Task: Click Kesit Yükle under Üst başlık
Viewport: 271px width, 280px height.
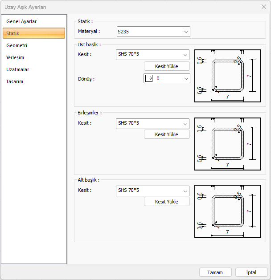Action: [166, 66]
